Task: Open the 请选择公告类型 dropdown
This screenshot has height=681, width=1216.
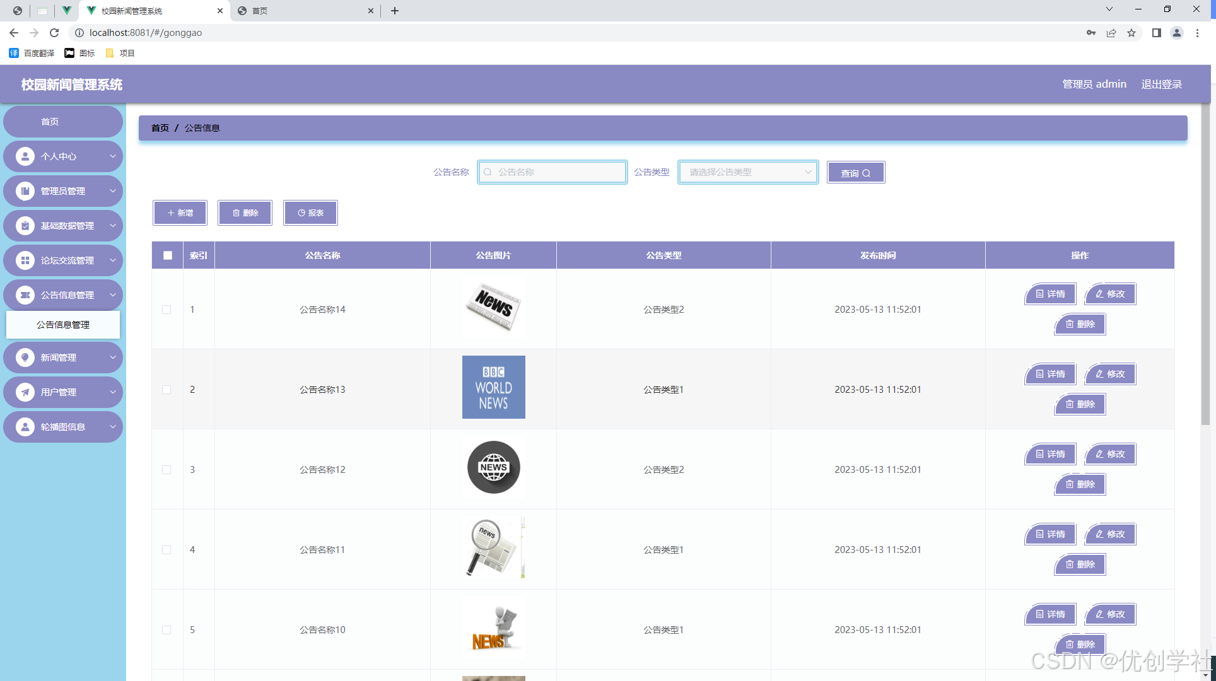Action: (748, 172)
